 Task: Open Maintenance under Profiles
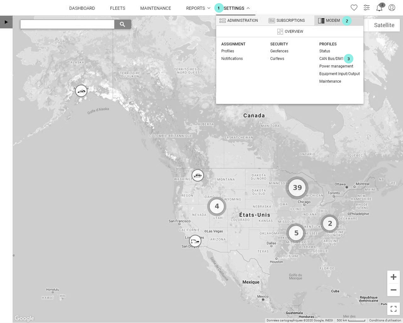(330, 81)
